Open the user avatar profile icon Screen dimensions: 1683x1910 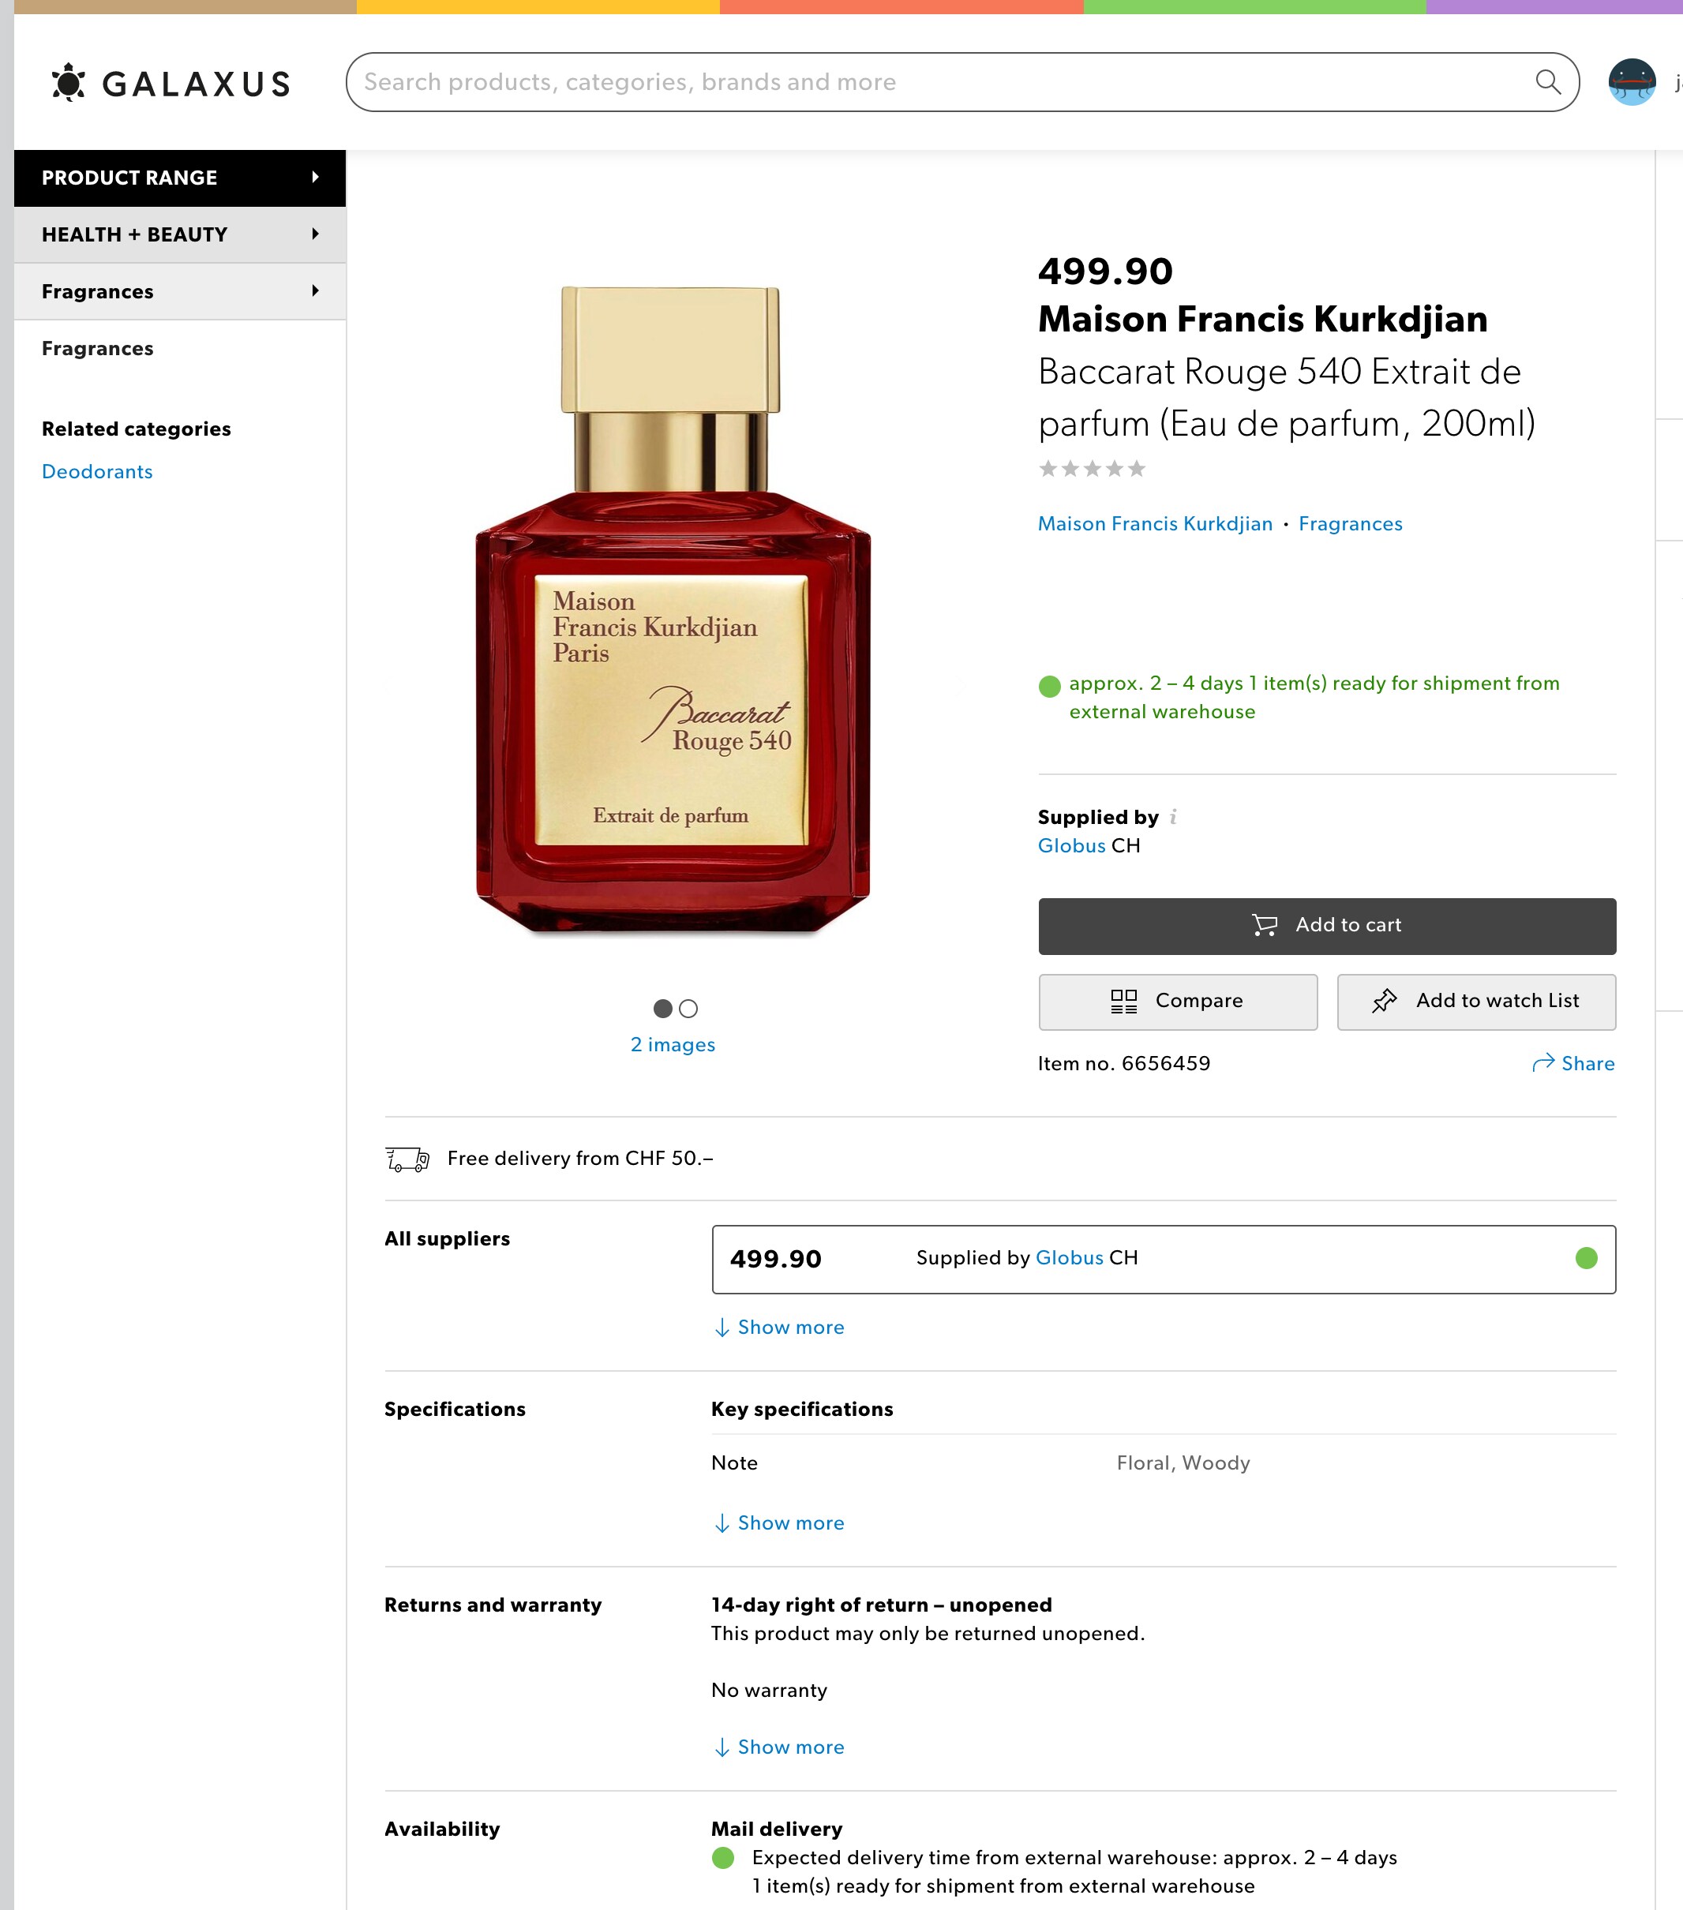tap(1631, 82)
